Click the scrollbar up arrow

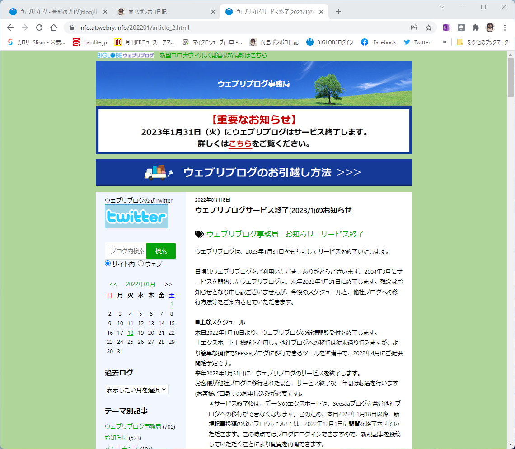510,54
